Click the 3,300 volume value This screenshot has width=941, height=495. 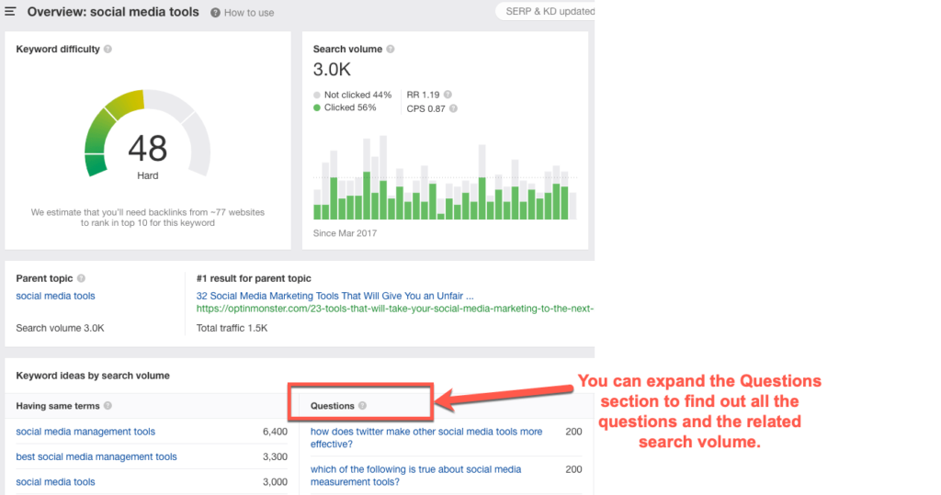tap(275, 456)
